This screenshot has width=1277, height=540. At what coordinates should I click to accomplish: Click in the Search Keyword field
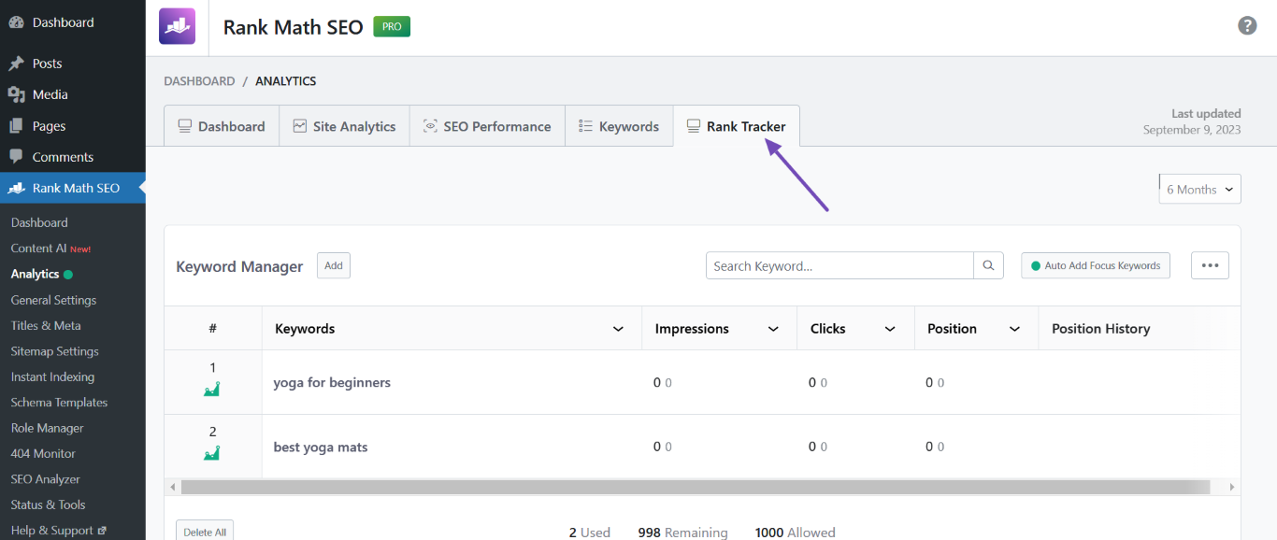click(x=839, y=265)
